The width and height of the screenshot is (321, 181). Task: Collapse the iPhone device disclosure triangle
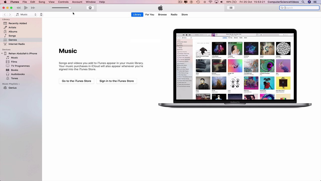(x=2, y=54)
